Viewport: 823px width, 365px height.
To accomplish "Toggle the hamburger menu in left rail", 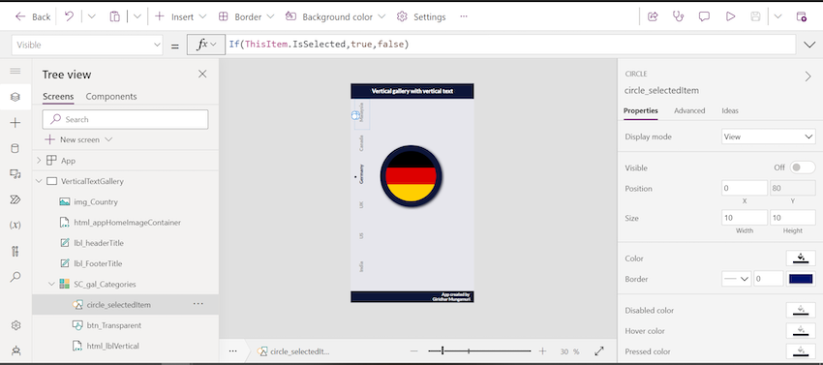I will pyautogui.click(x=15, y=71).
